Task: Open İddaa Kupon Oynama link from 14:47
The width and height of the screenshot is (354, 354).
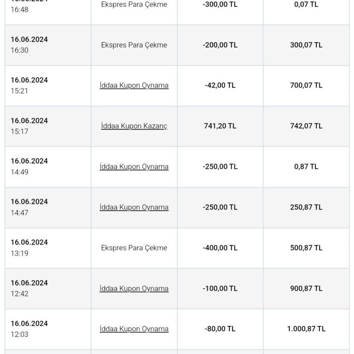Action: pos(134,207)
